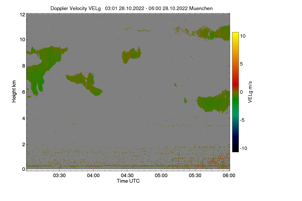Screen dimensions: 302x201
Task: Click the 05:00 time tick label
Action: (x=161, y=175)
